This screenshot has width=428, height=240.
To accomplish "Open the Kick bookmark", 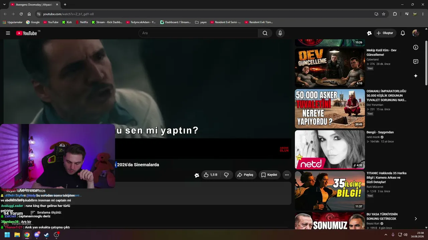I will click(67, 22).
